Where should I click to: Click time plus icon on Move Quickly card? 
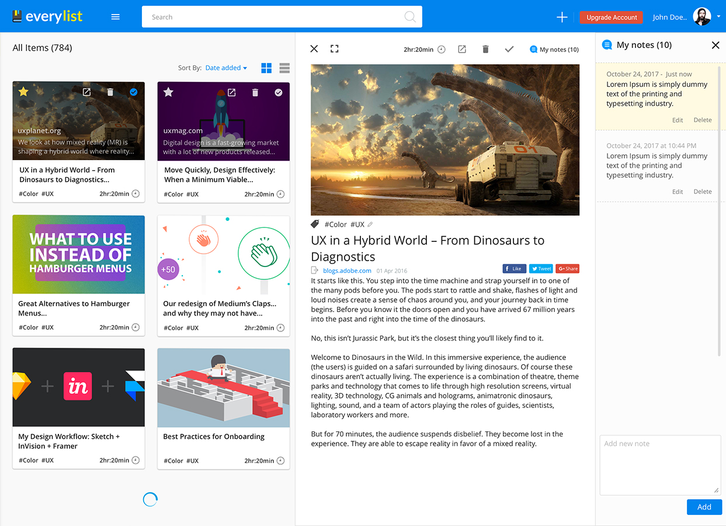coord(280,194)
